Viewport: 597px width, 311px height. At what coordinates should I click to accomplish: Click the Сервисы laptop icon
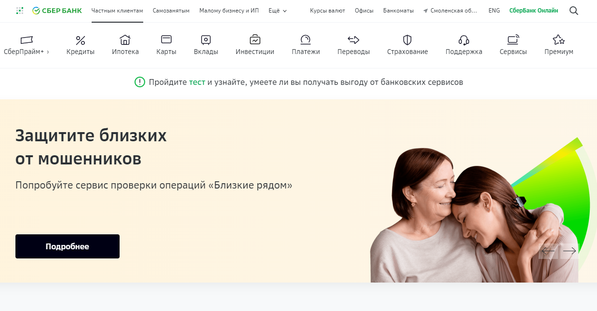[x=513, y=40]
